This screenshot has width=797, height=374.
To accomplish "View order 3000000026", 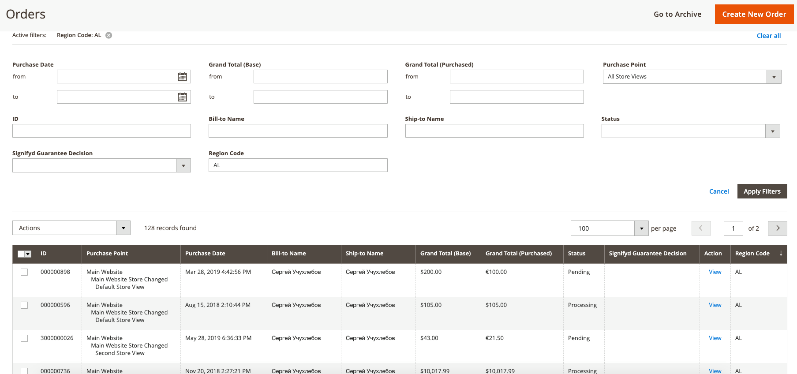I will click(x=715, y=338).
